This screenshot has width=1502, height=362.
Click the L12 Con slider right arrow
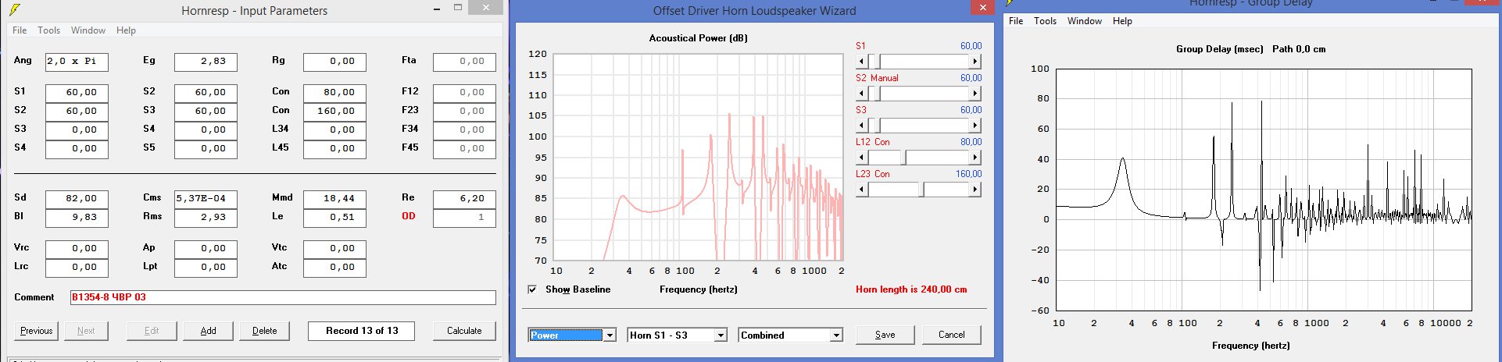(975, 158)
